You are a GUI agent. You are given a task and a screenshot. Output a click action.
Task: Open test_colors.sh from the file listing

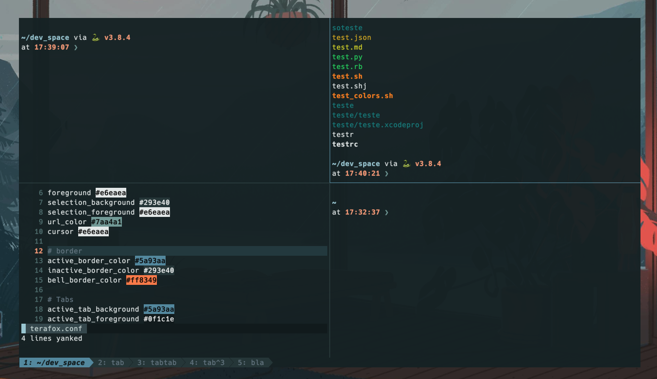362,96
